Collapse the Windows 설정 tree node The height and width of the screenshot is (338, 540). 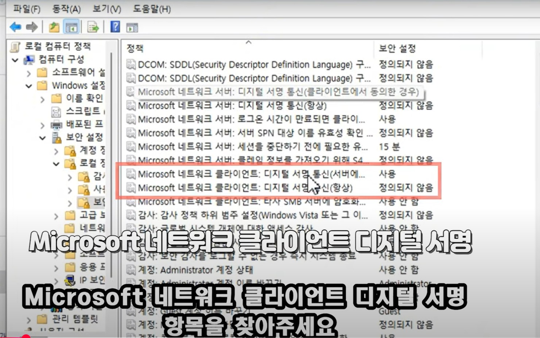click(x=29, y=86)
